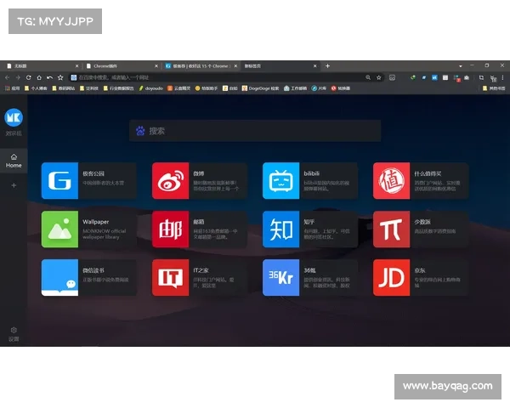Click the Baidu paw search engine icon
510x408 pixels.
pos(140,131)
